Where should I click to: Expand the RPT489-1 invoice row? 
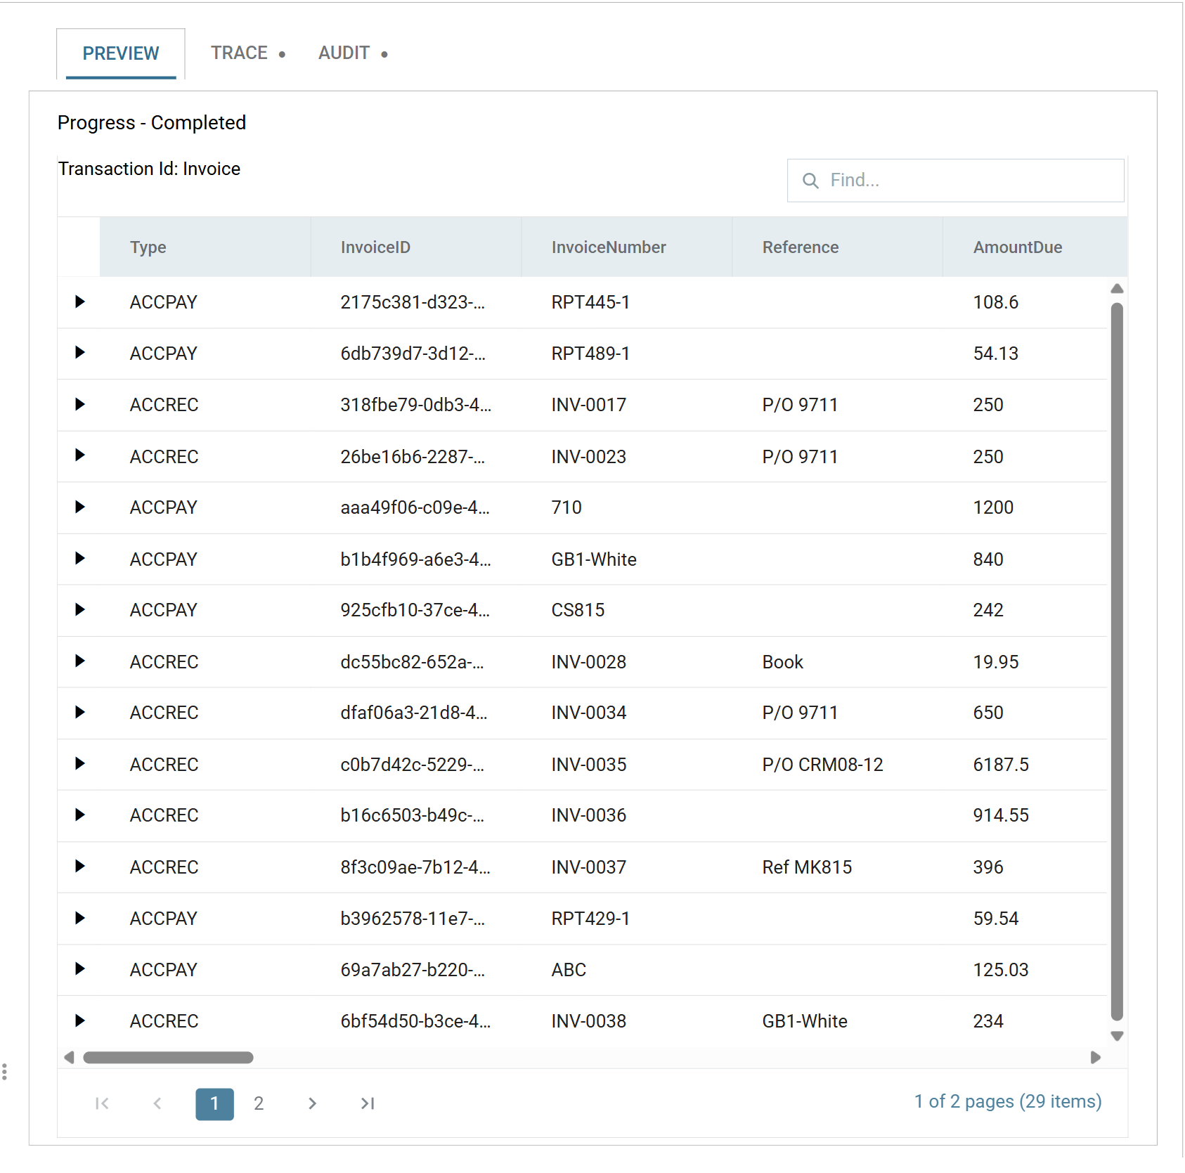coord(79,353)
